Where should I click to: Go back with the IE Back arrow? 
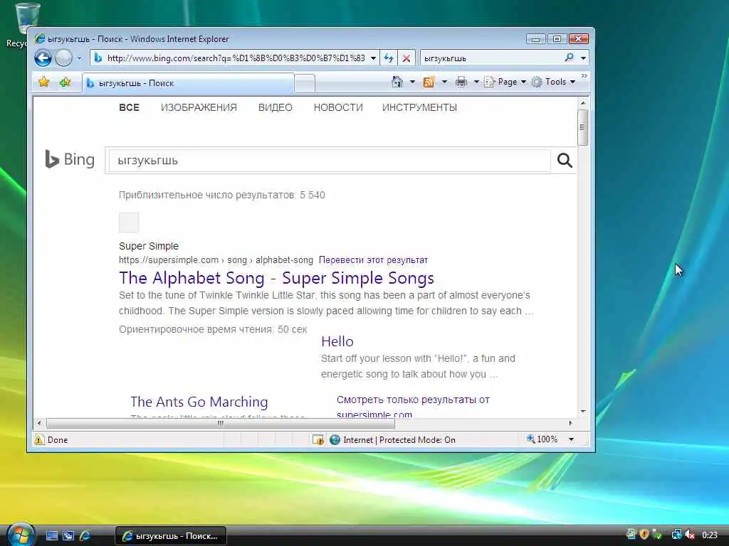[x=43, y=58]
